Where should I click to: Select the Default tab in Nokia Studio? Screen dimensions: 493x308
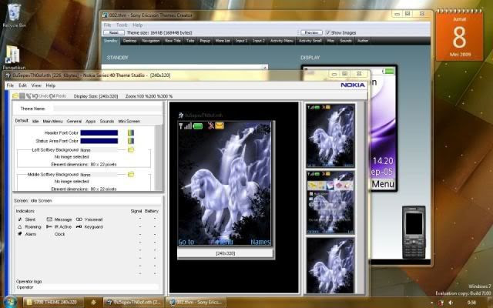[22, 121]
